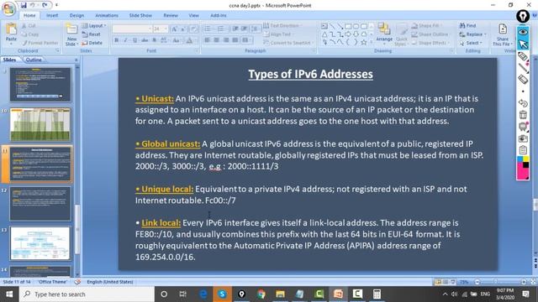Save the presentation from Quick Access toolbar

pyautogui.click(x=24, y=5)
